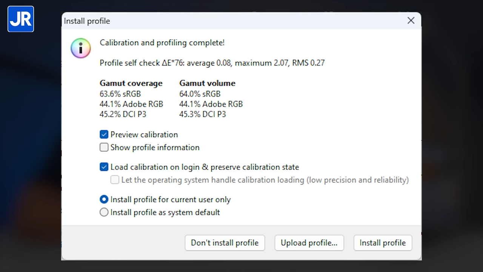Choose Install profile as system default
This screenshot has height=272, width=483.
tap(104, 212)
